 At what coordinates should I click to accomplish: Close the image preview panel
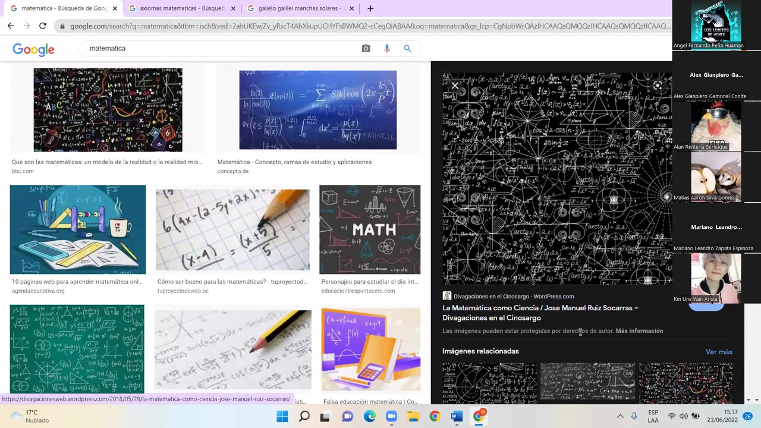tap(455, 86)
